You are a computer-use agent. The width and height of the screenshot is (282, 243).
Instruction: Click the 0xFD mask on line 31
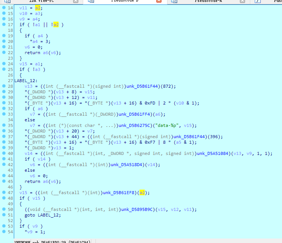(150, 103)
